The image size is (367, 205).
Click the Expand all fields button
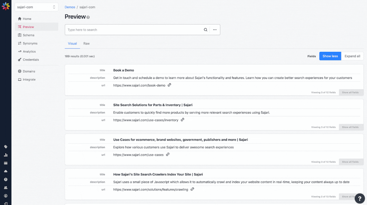pos(352,56)
